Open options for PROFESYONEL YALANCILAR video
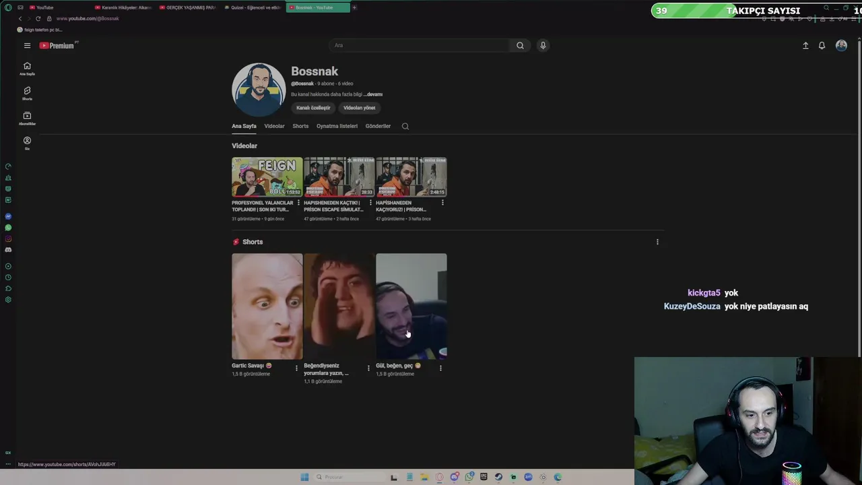The height and width of the screenshot is (485, 862). (x=298, y=203)
